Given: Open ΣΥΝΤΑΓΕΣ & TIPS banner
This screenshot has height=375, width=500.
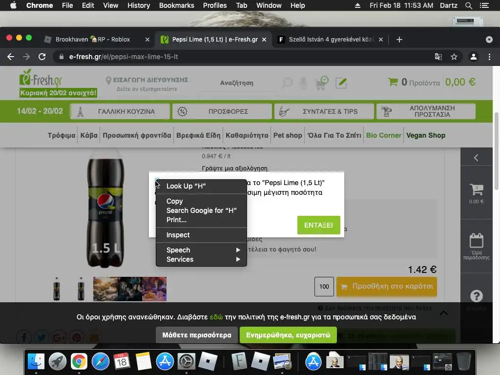Looking at the screenshot, I should (x=324, y=111).
